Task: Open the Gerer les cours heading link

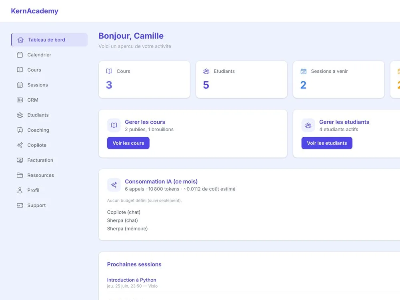Action: 145,122
